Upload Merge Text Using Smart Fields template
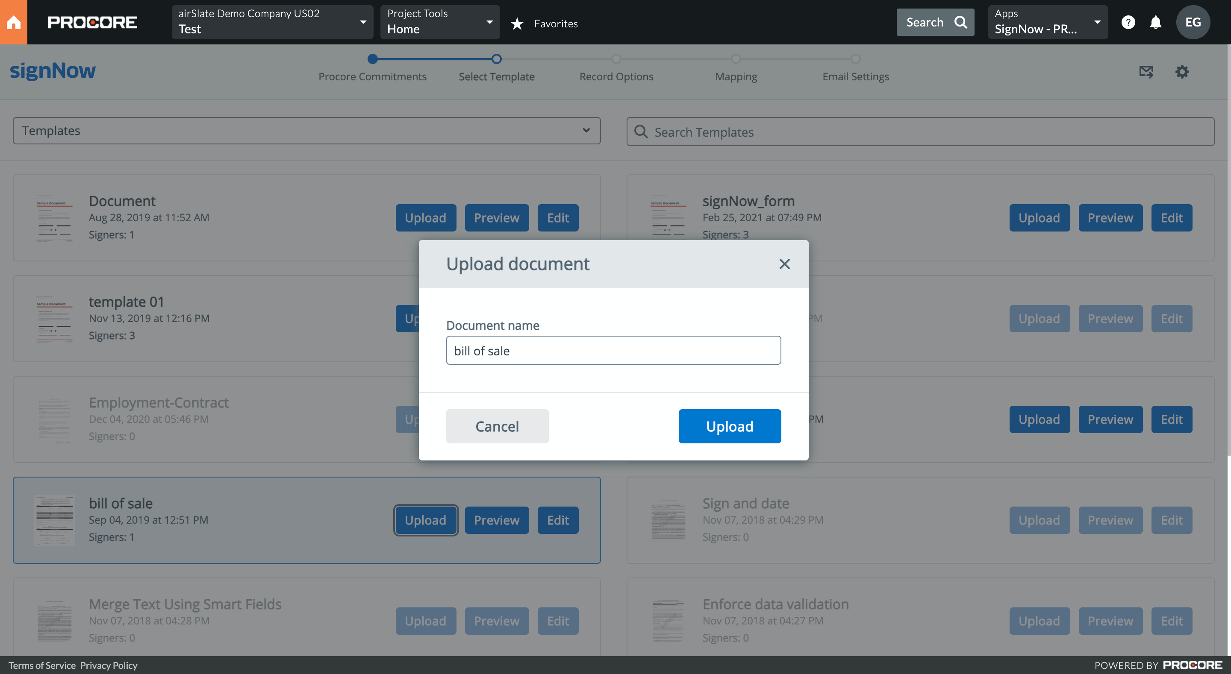 (x=425, y=621)
